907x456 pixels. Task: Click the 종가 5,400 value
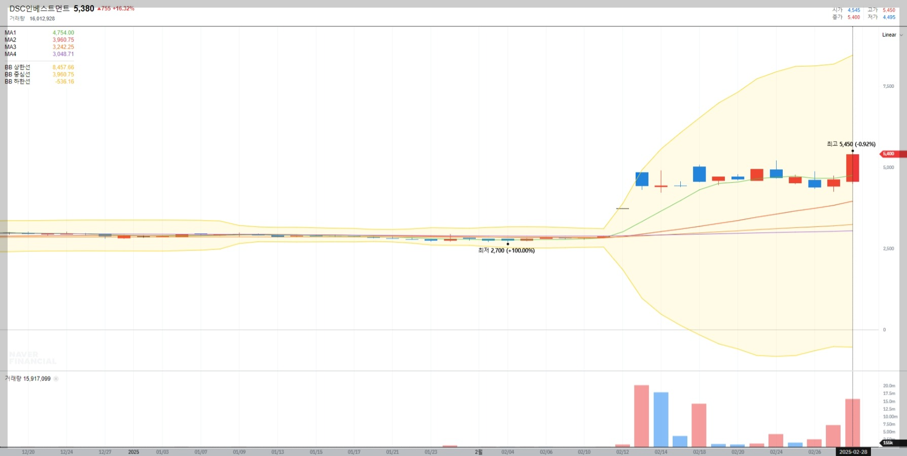pos(854,17)
